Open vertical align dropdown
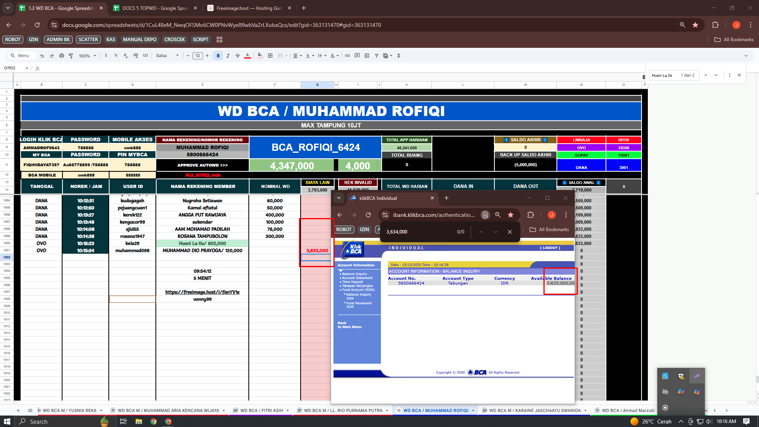Screen dimensions: 759x427 click(310, 56)
